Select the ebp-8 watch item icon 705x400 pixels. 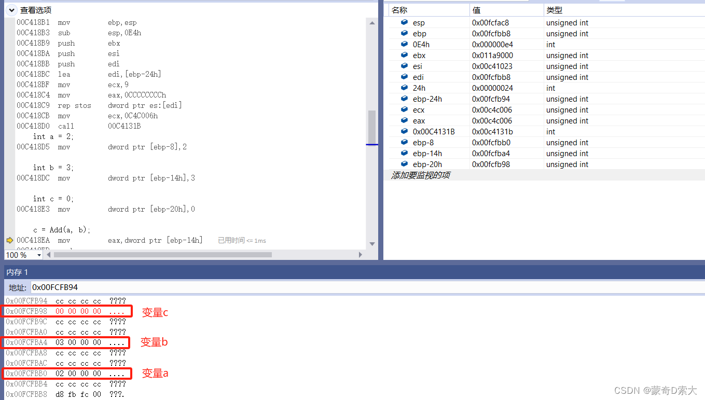(405, 142)
